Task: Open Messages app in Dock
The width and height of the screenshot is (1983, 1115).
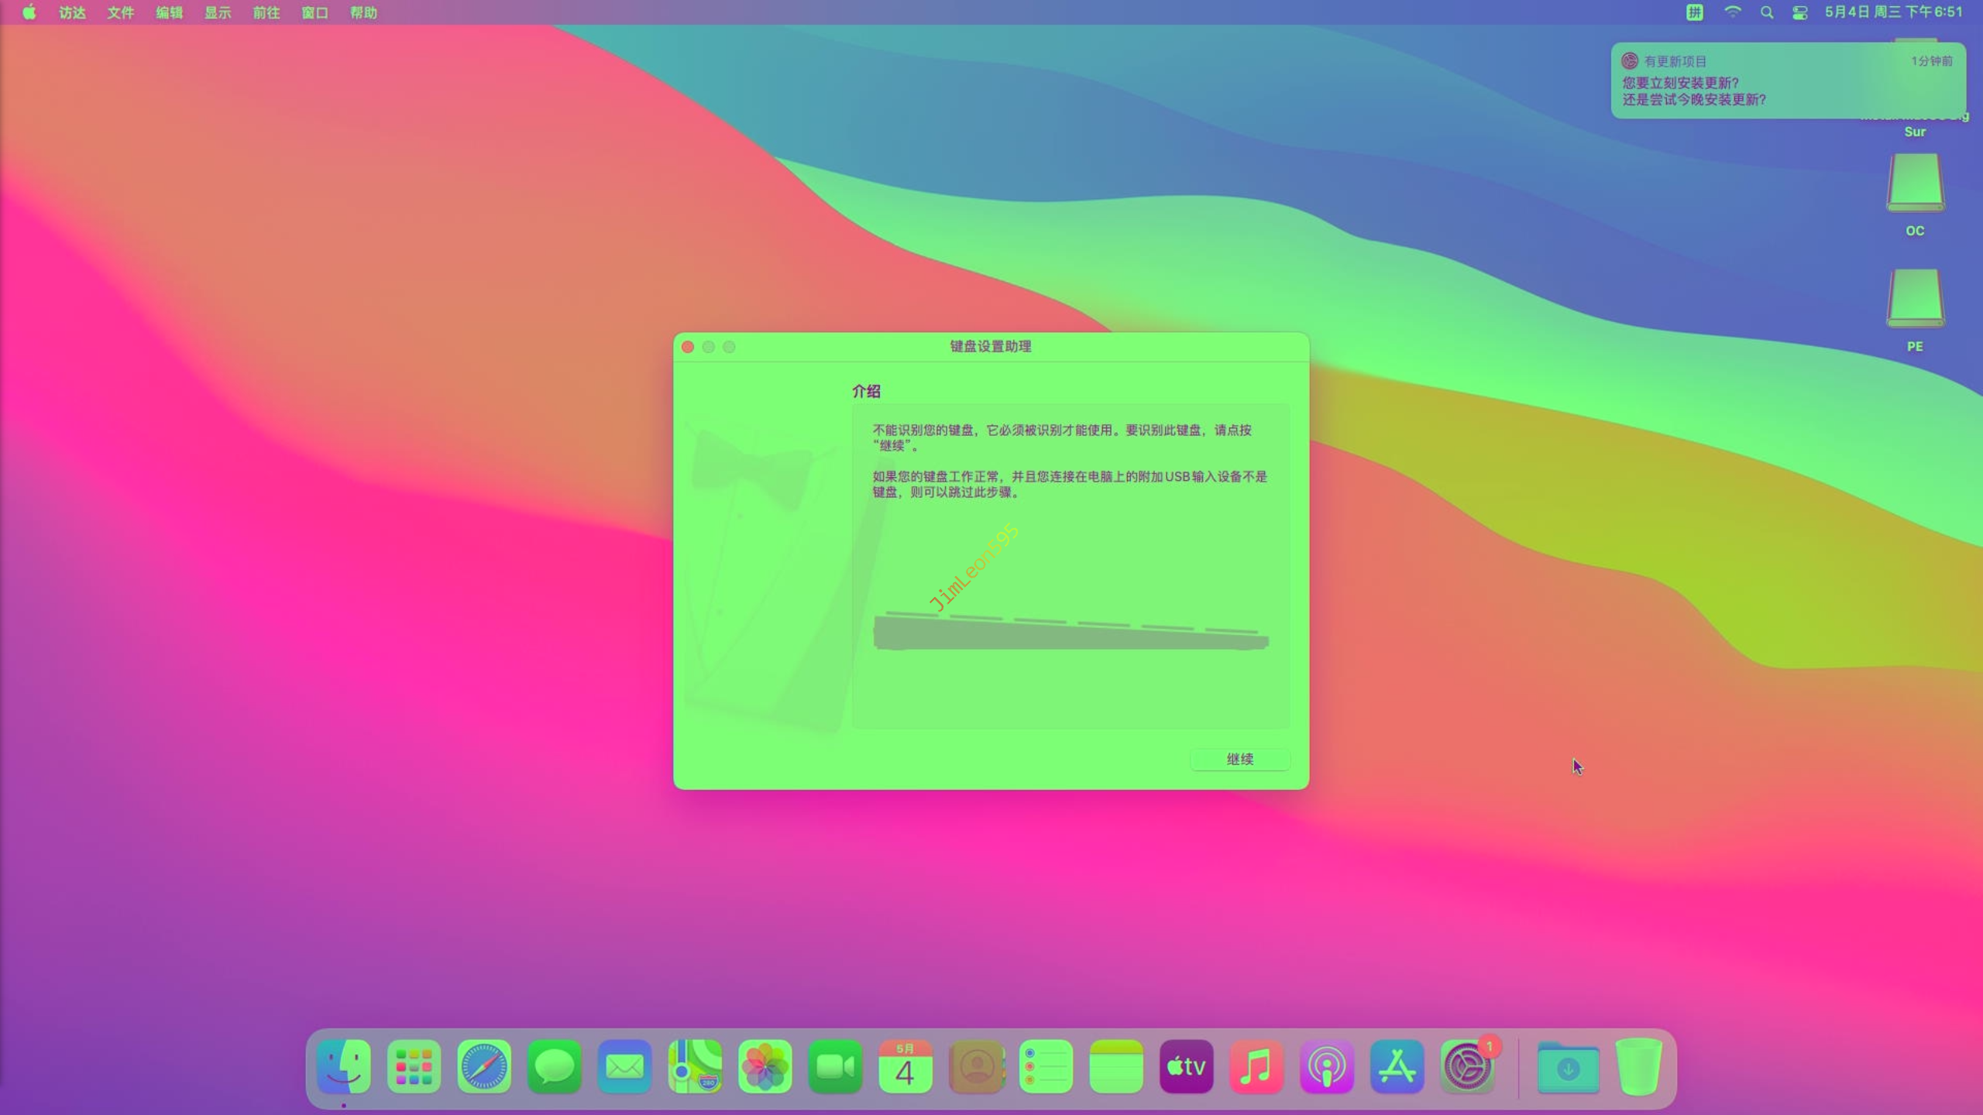Action: pos(555,1066)
